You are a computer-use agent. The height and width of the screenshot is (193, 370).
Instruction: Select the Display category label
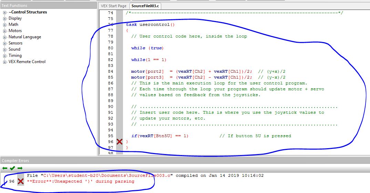15,18
